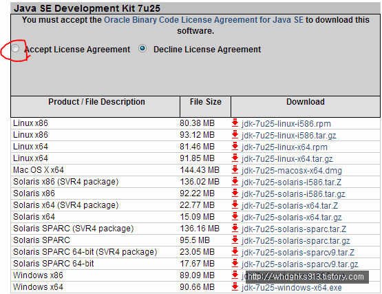Click download arrow icon for jdk-7u25-solaris-i586.tar.gz

pyautogui.click(x=235, y=193)
